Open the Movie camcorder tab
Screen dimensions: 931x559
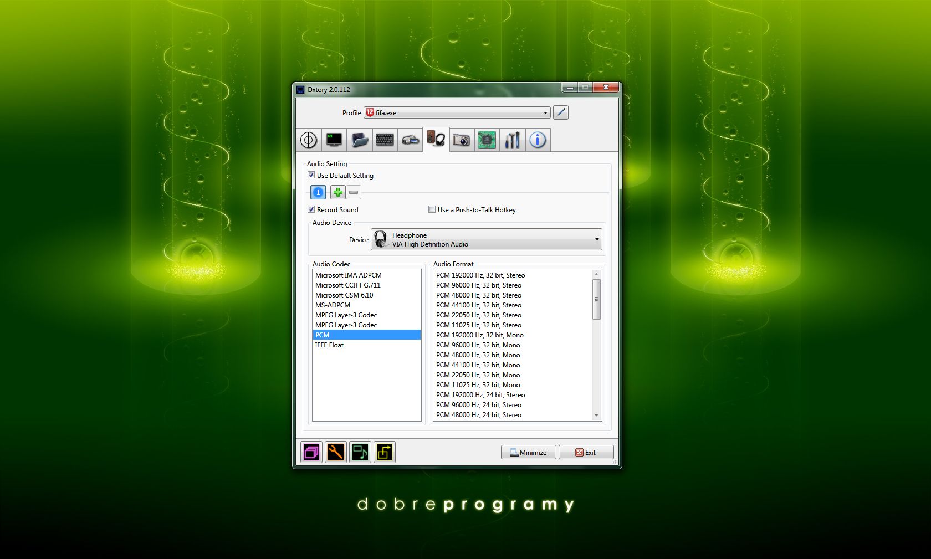point(411,140)
